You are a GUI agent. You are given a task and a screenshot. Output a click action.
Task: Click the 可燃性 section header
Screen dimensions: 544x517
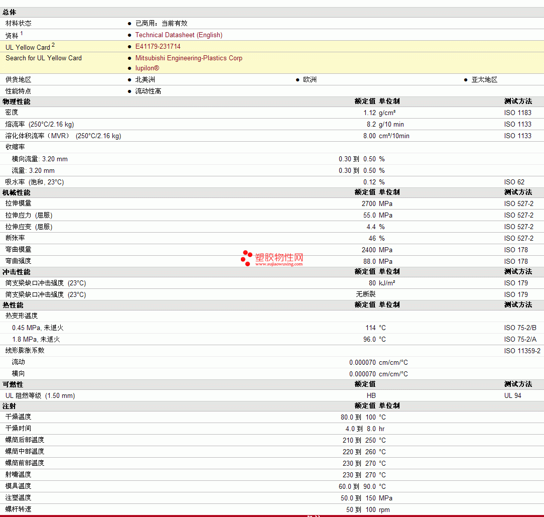tap(13, 385)
